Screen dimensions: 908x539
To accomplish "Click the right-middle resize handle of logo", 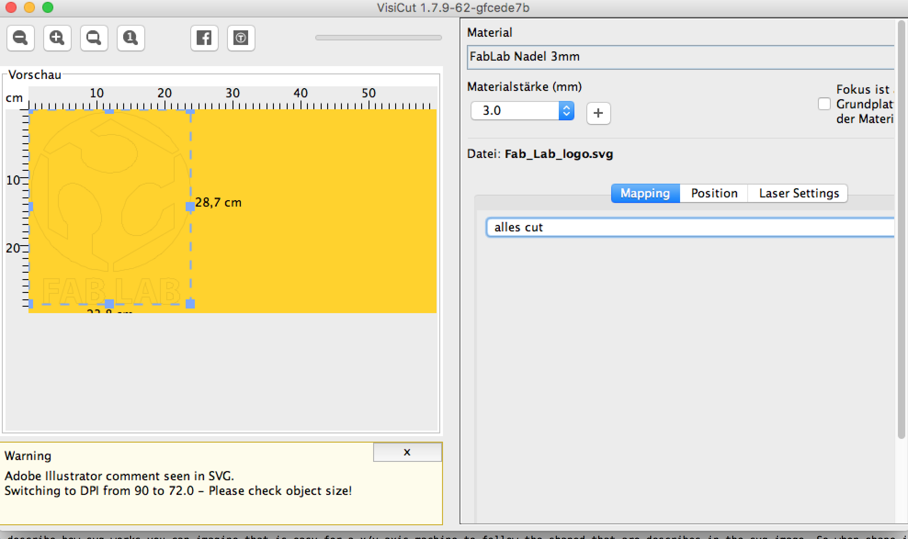I will [190, 207].
